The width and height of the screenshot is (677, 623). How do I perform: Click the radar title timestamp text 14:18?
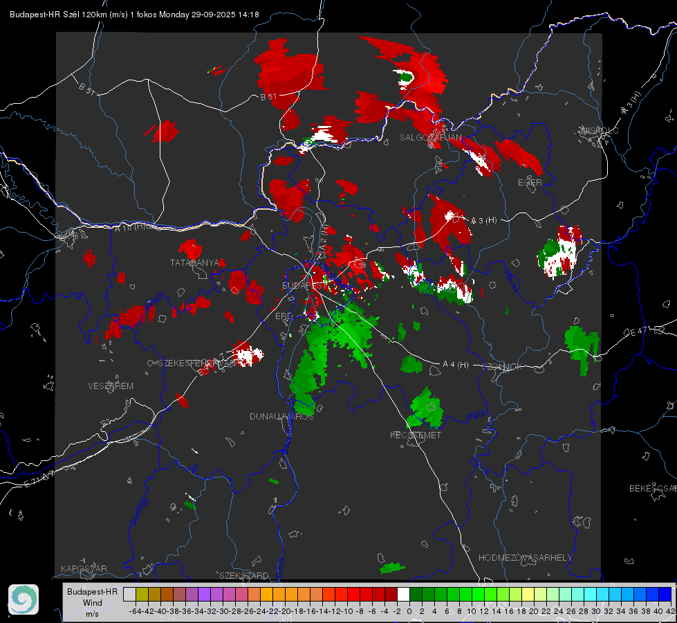[248, 15]
